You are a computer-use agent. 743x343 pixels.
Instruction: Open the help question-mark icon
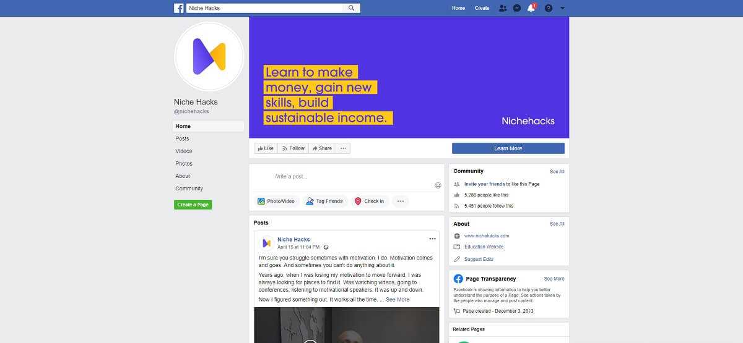pos(548,8)
